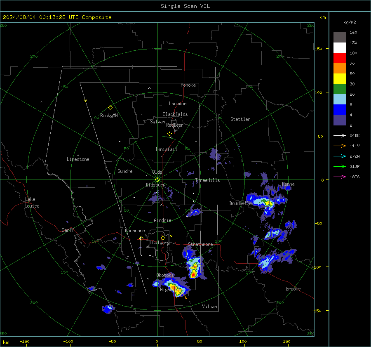This screenshot has height=347, width=371.
Task: Click the Hanna city label
Action: click(x=288, y=184)
